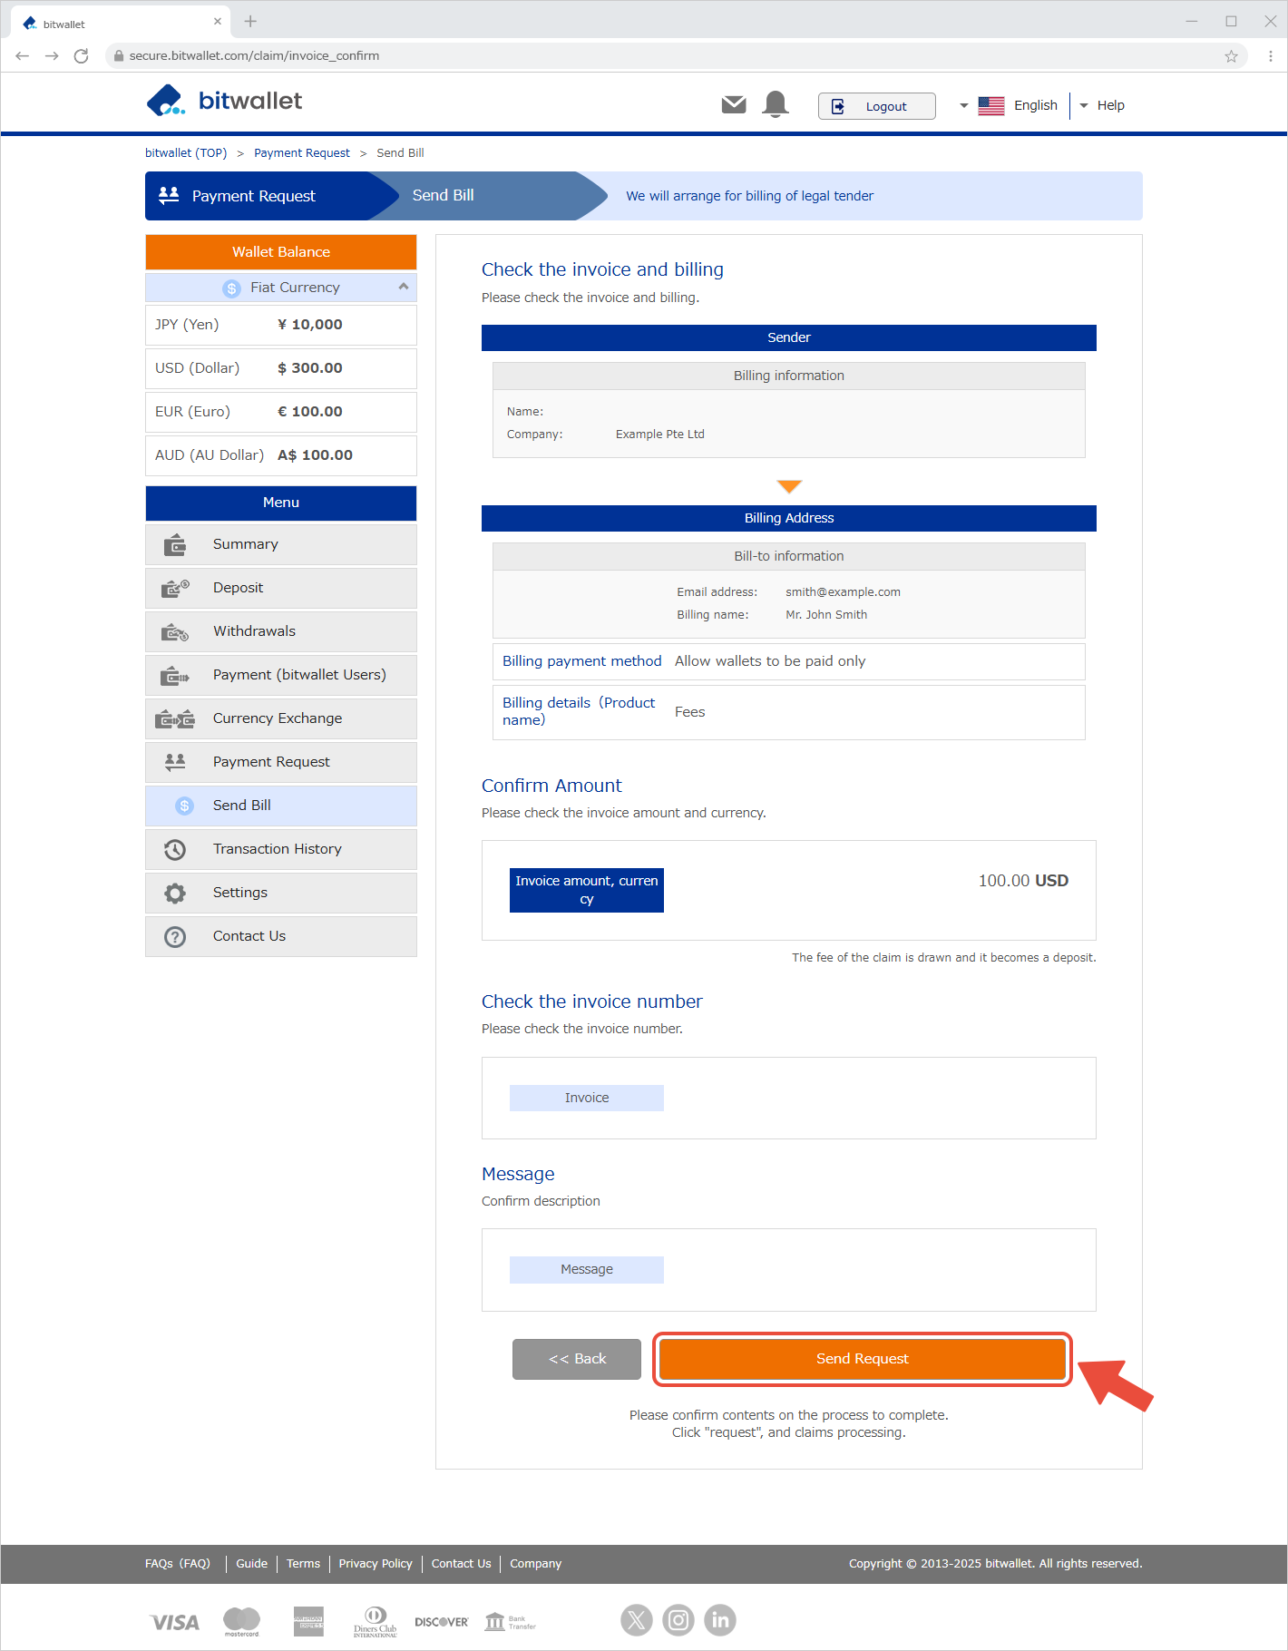Screen dimensions: 1288x1651
Task: Bookmark page with the star icon
Action: coord(1231,56)
